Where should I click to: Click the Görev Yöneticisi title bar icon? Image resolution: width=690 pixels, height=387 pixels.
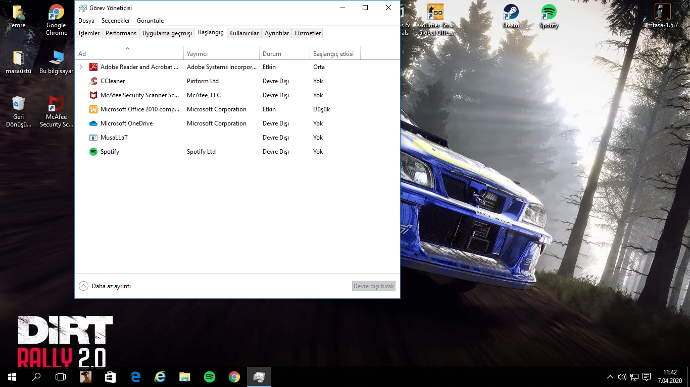[83, 8]
